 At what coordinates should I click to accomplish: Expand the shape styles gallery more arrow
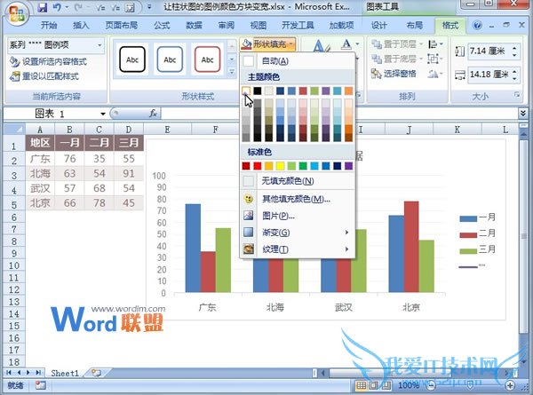(x=232, y=72)
